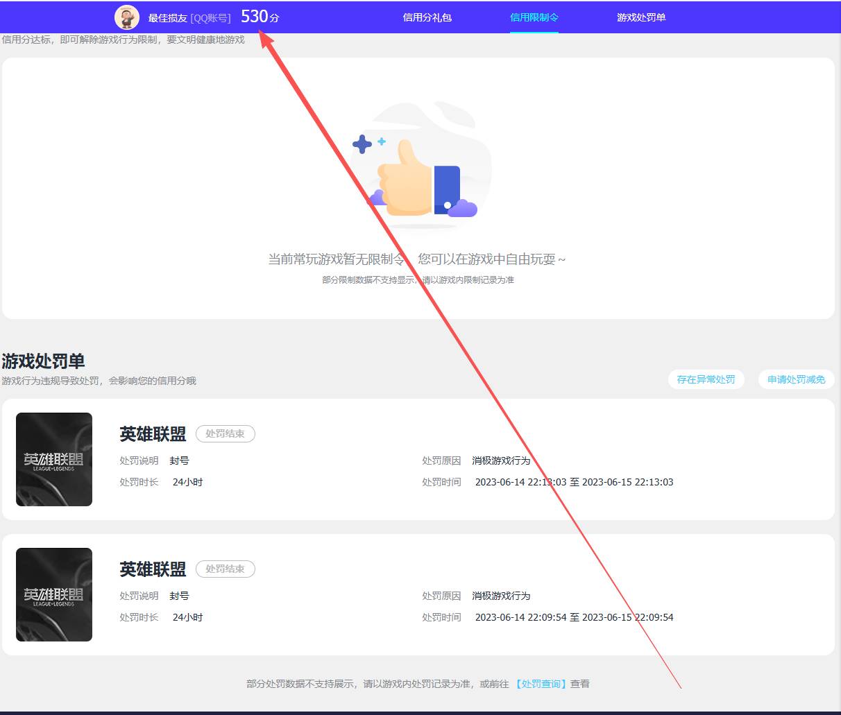Open the 游戏处罚单 tab
Viewport: 841px width, 715px height.
[x=639, y=17]
